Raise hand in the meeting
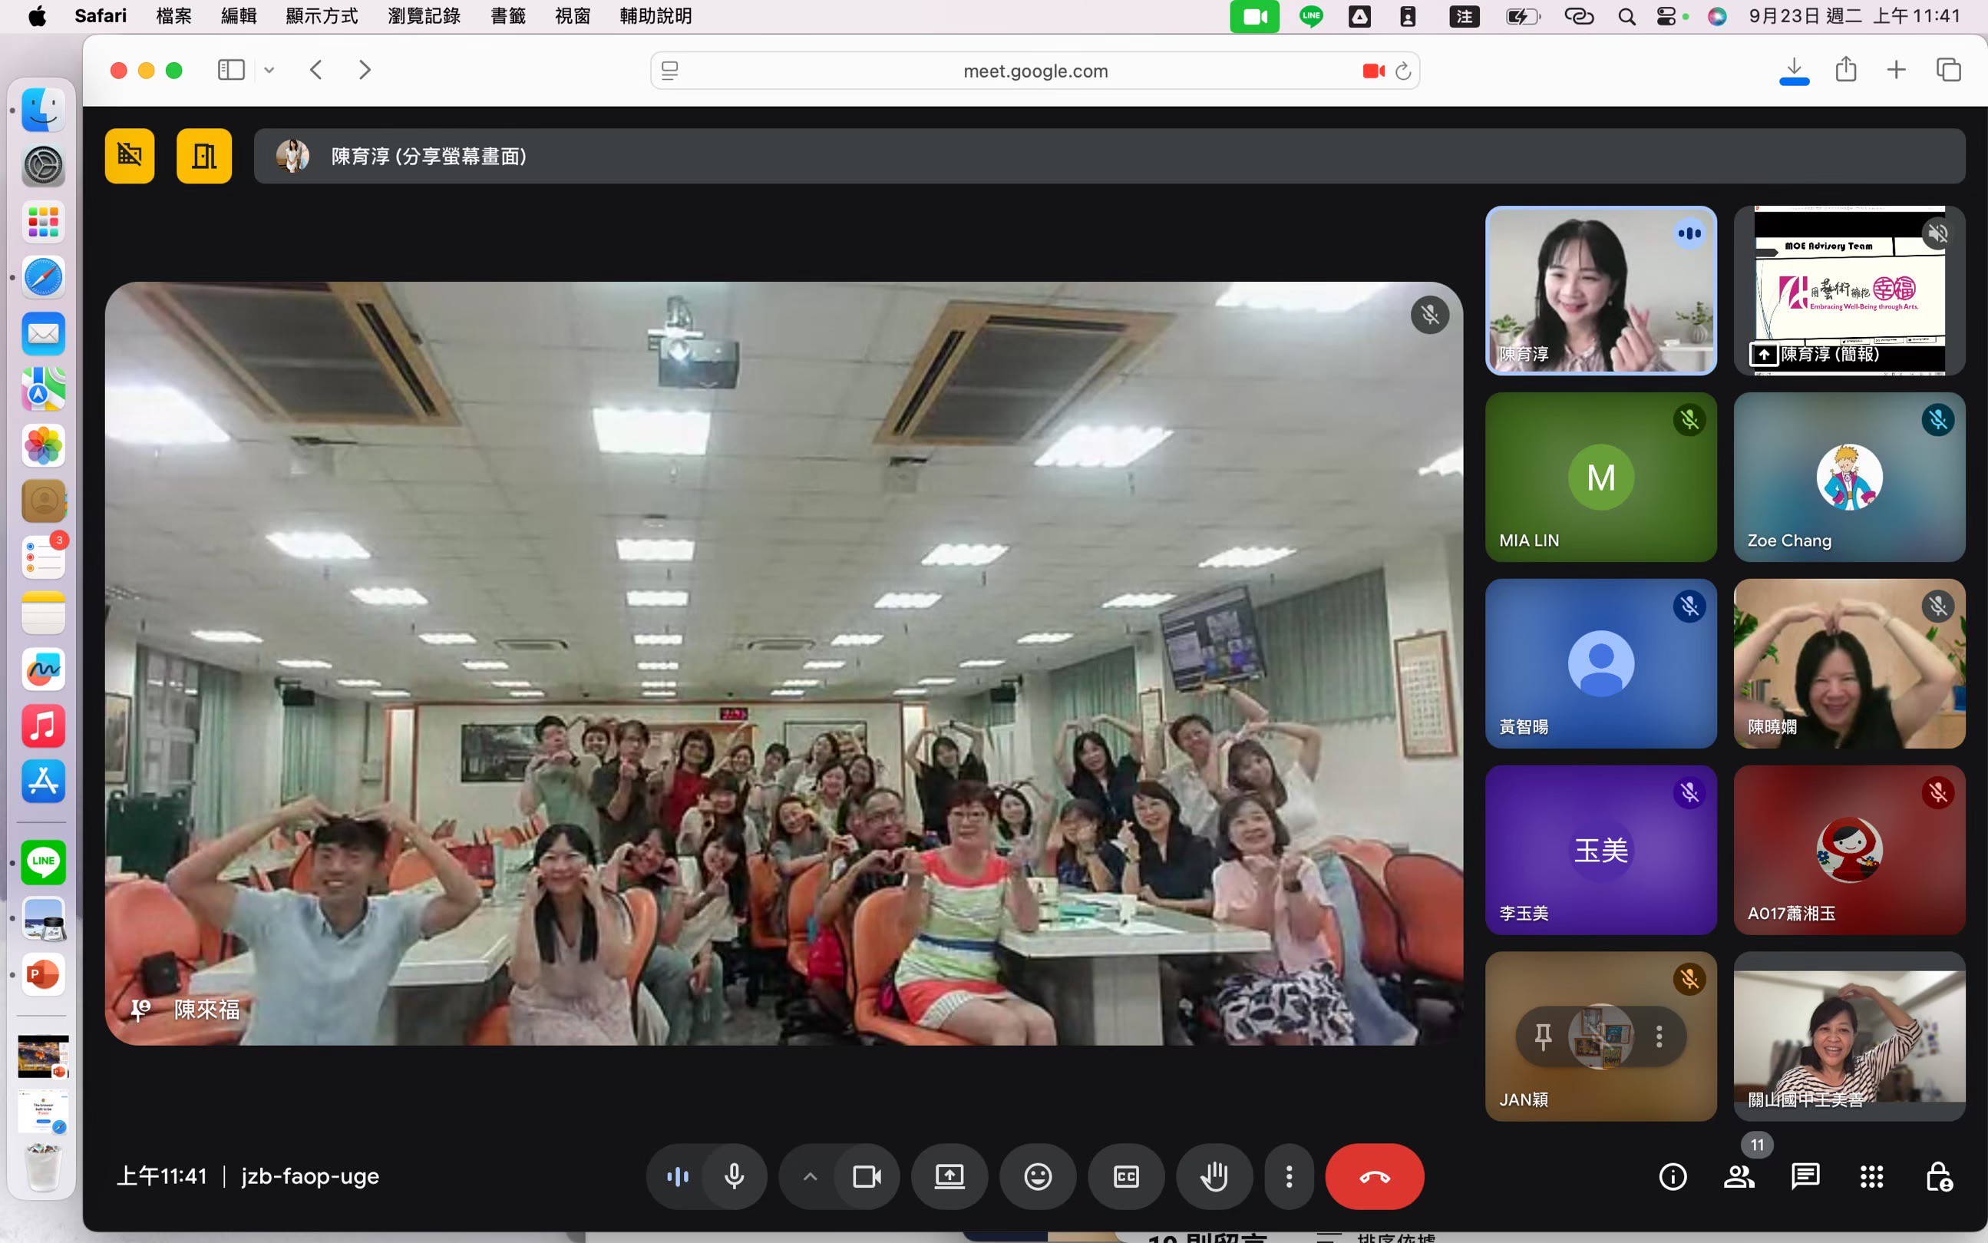The width and height of the screenshot is (1988, 1243). pos(1214,1176)
